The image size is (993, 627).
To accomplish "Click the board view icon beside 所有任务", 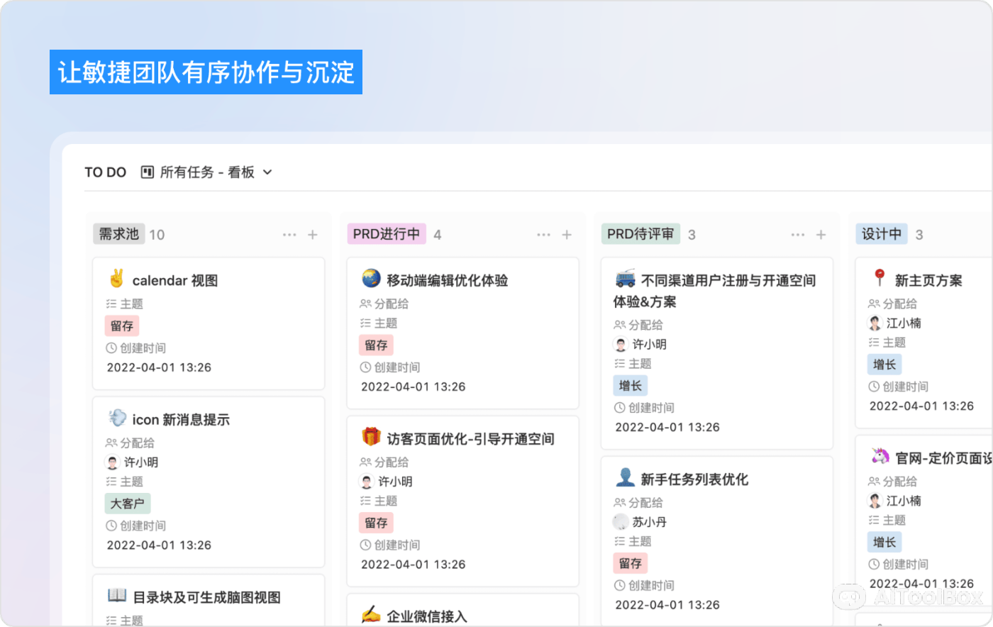I will click(x=148, y=172).
